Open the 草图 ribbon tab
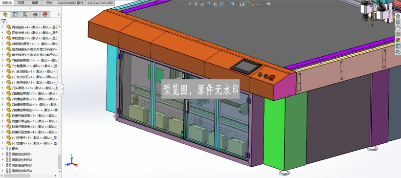401x178 pixels. [35, 3]
